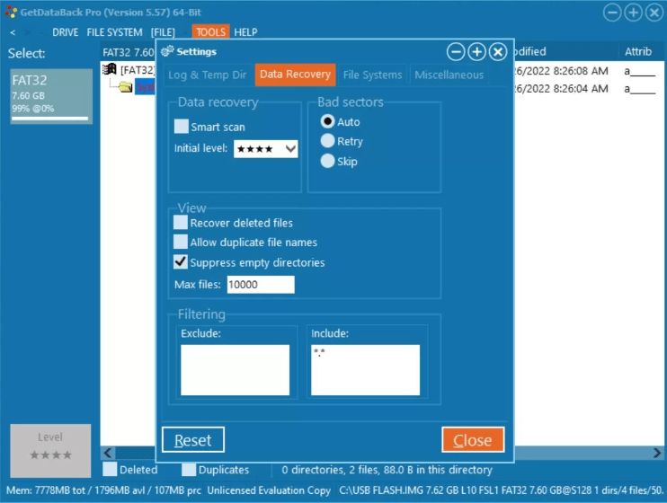
Task: Click the [FAT32] root drive icon in tree
Action: point(110,69)
